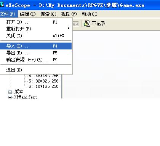
Task: Open the 视图(V) menu
Action: pos(69,14)
